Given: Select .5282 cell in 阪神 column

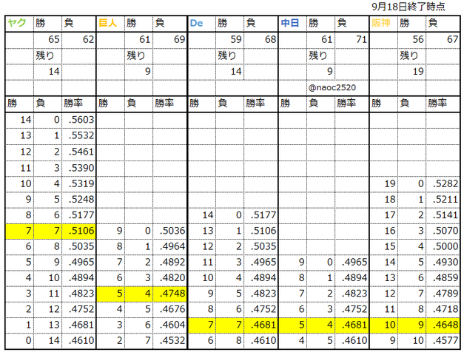Looking at the screenshot, I should [443, 183].
